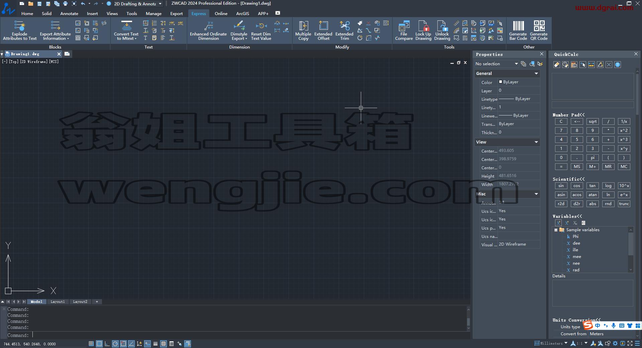Screen dimensions: 642x348
Task: Select the Extended Offset tool
Action: [323, 30]
